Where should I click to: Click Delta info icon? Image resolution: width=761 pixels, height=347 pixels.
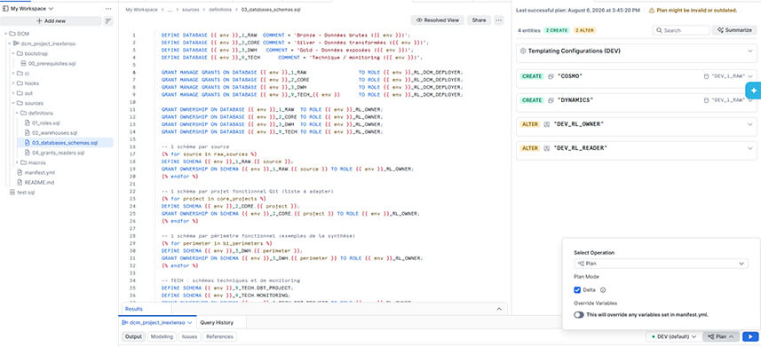(x=602, y=290)
